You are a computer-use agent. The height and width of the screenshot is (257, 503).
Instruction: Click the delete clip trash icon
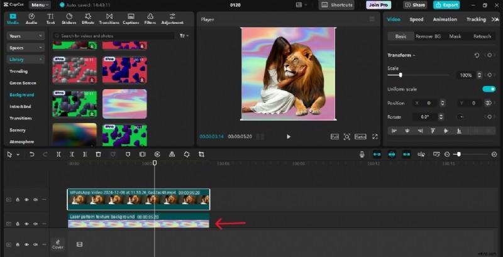pos(98,154)
